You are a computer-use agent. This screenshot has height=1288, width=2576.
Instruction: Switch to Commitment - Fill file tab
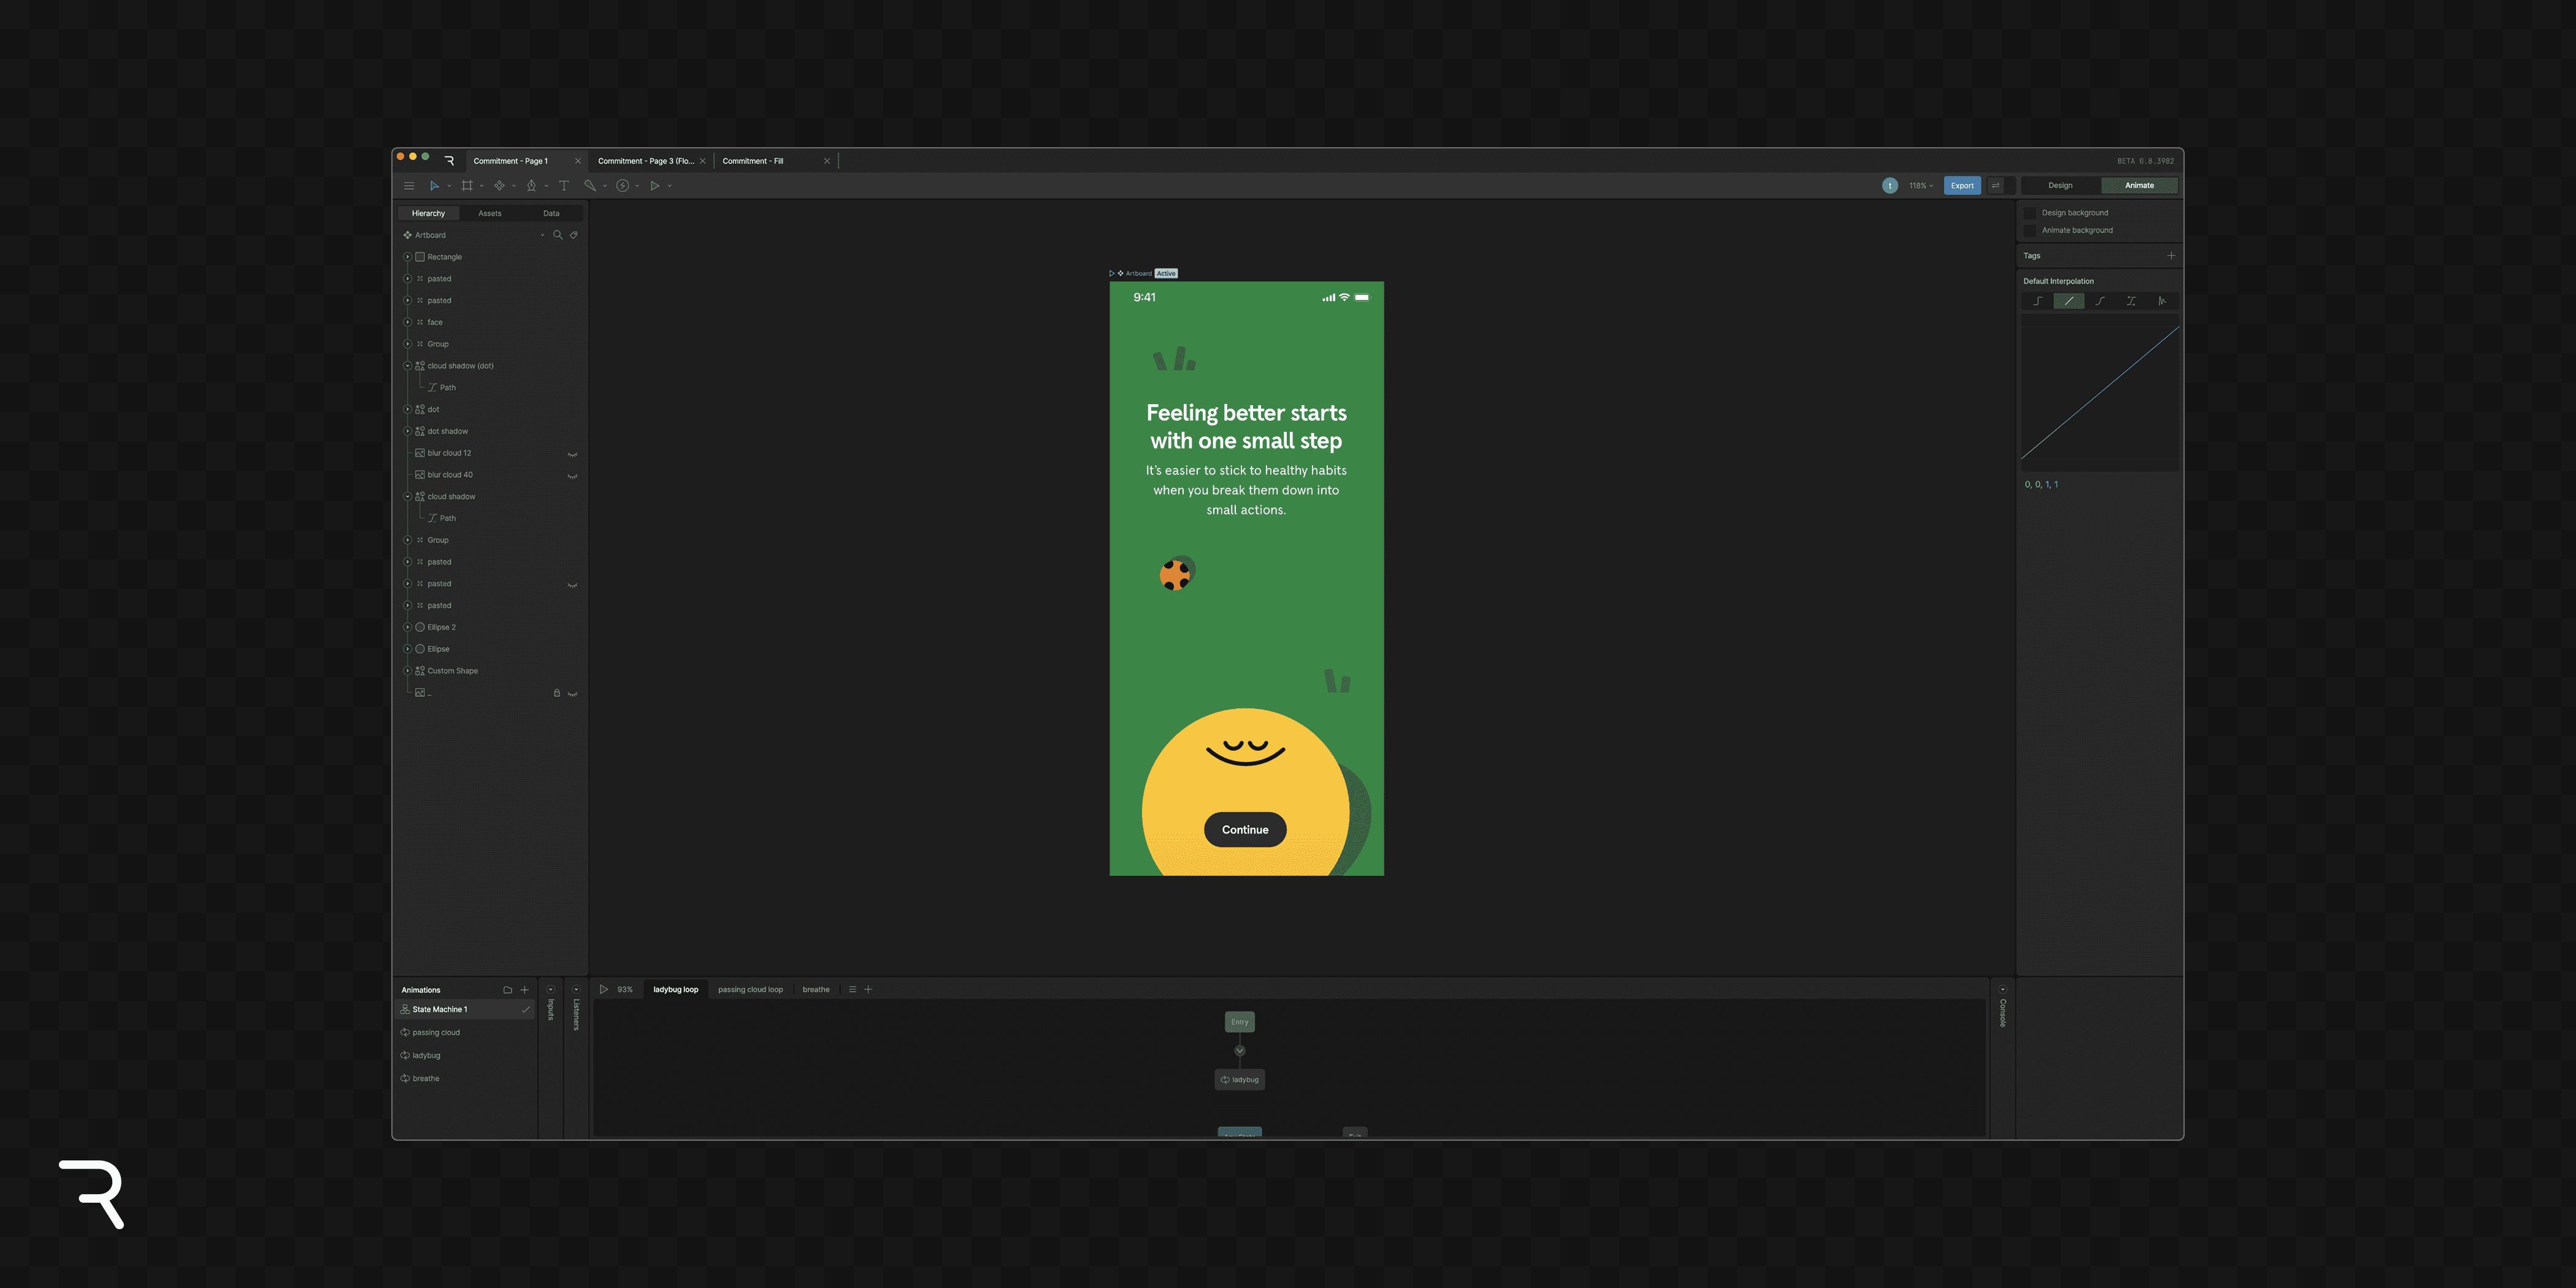point(753,161)
